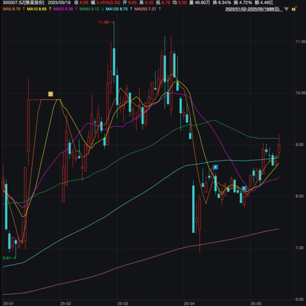
Task: Select the MA250 7.37 indicator label
Action: tap(145, 9)
